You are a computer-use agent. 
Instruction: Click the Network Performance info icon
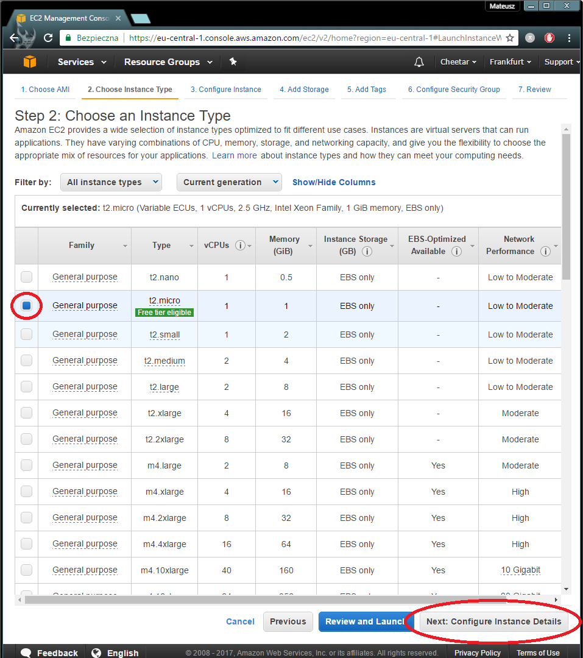click(545, 252)
